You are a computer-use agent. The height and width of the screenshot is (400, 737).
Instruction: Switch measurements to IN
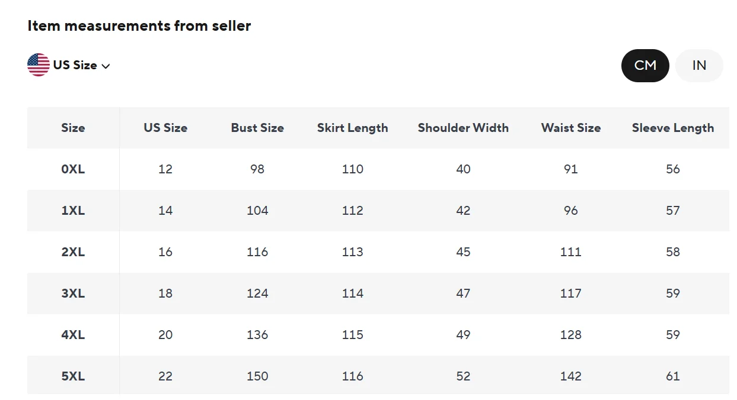pyautogui.click(x=699, y=65)
